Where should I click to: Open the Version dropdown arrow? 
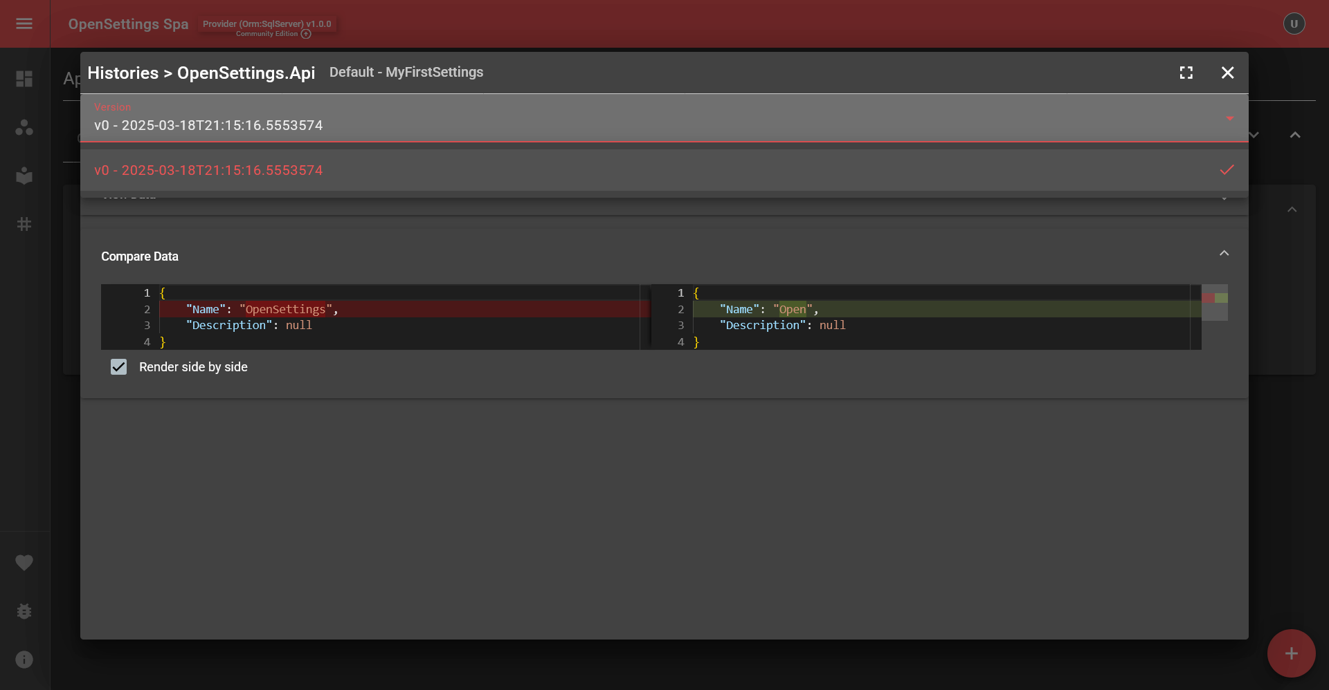[1229, 118]
